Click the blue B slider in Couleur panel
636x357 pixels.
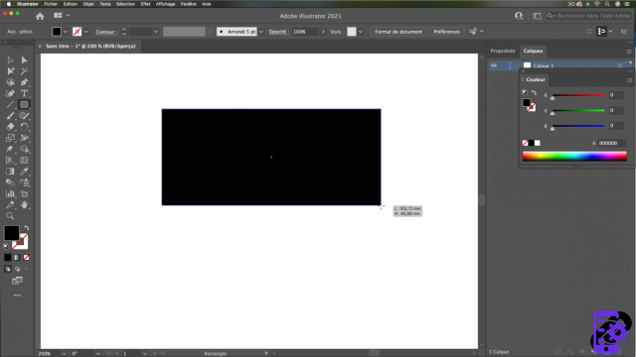pyautogui.click(x=578, y=126)
